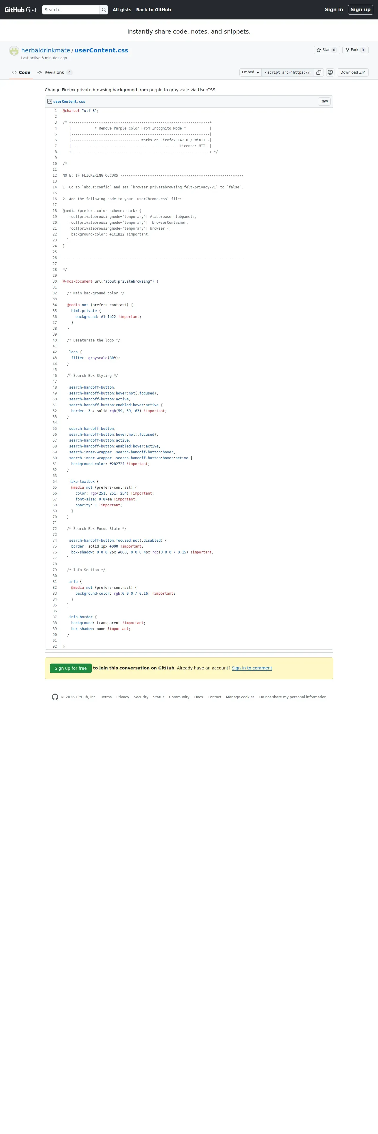
Task: Open userContent.css gist title link
Action: click(x=101, y=50)
